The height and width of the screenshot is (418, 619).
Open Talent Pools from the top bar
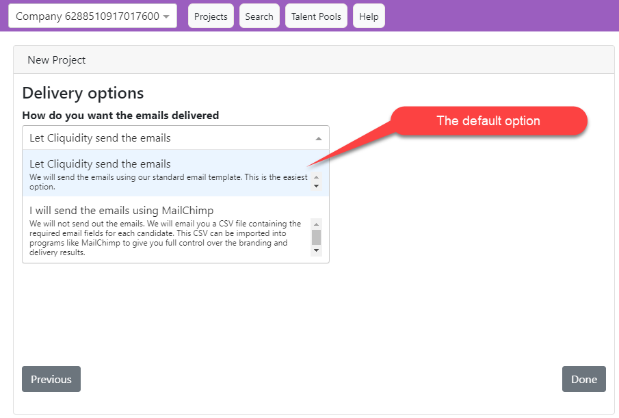click(316, 16)
